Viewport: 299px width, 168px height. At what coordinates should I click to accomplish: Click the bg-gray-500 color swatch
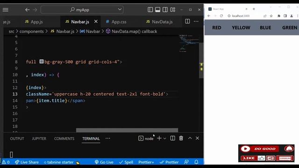42,62
